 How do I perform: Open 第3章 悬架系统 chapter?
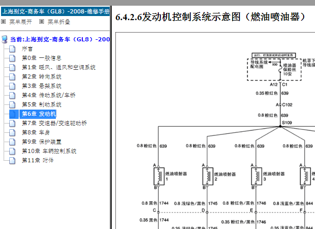click(41, 86)
